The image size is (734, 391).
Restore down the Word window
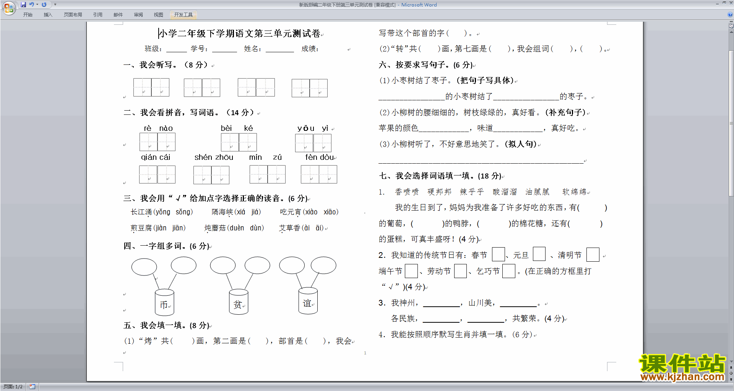click(724, 3)
